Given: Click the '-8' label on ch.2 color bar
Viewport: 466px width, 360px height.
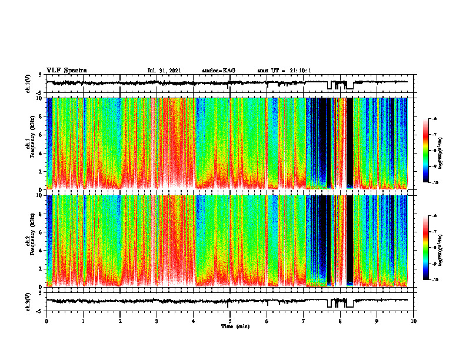Looking at the screenshot, I should pyautogui.click(x=434, y=248).
